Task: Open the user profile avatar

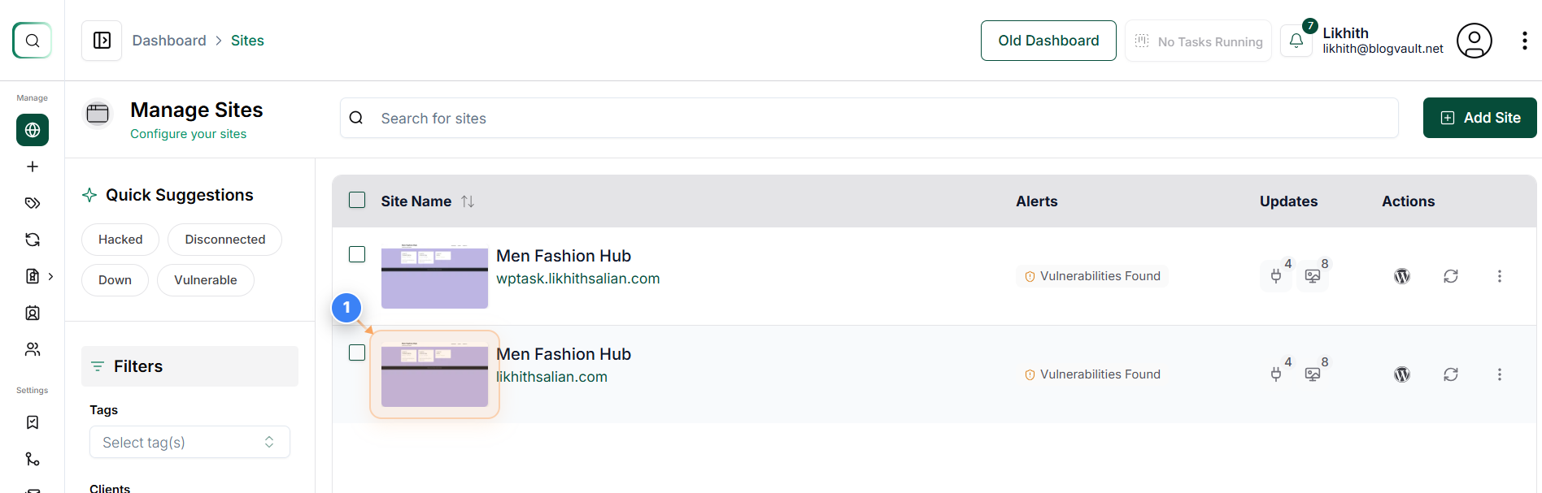Action: [x=1474, y=41]
